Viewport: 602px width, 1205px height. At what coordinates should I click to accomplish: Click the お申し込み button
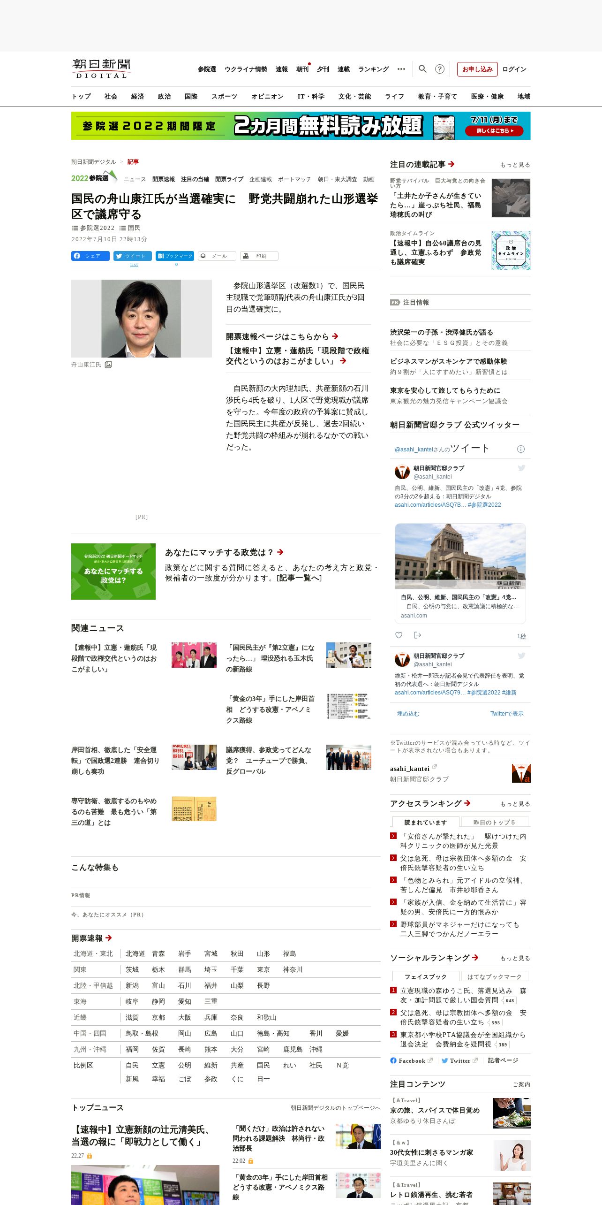coord(477,69)
